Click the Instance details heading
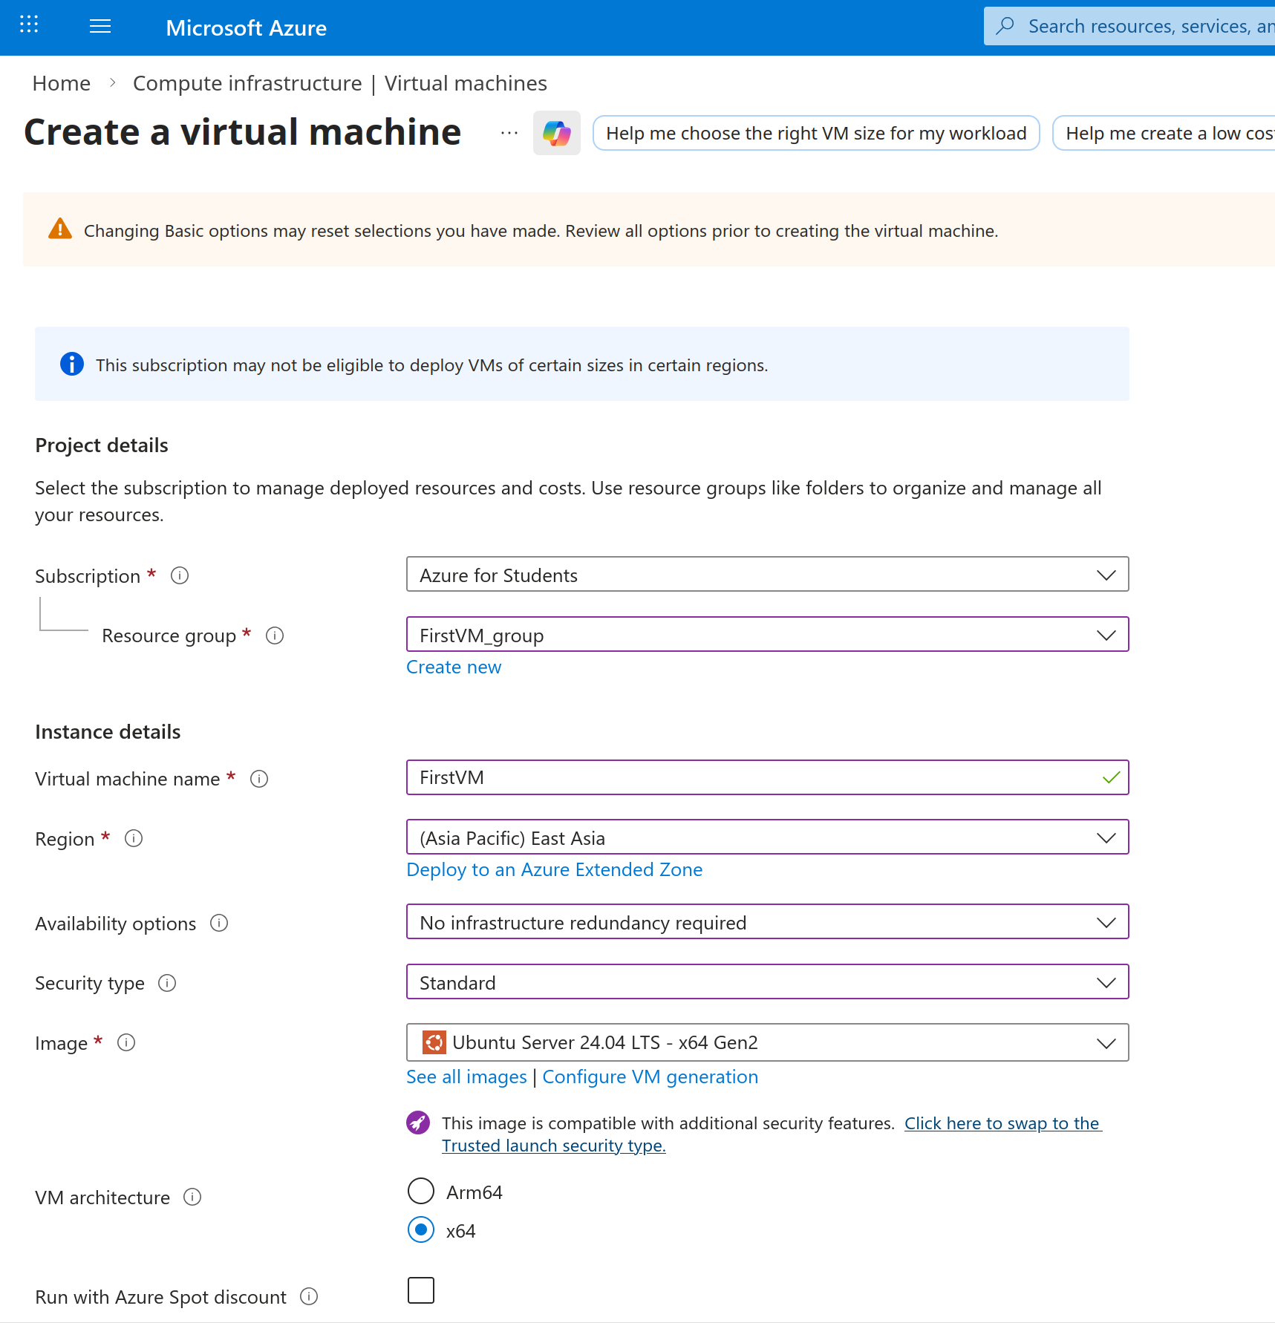The width and height of the screenshot is (1275, 1323). (108, 731)
